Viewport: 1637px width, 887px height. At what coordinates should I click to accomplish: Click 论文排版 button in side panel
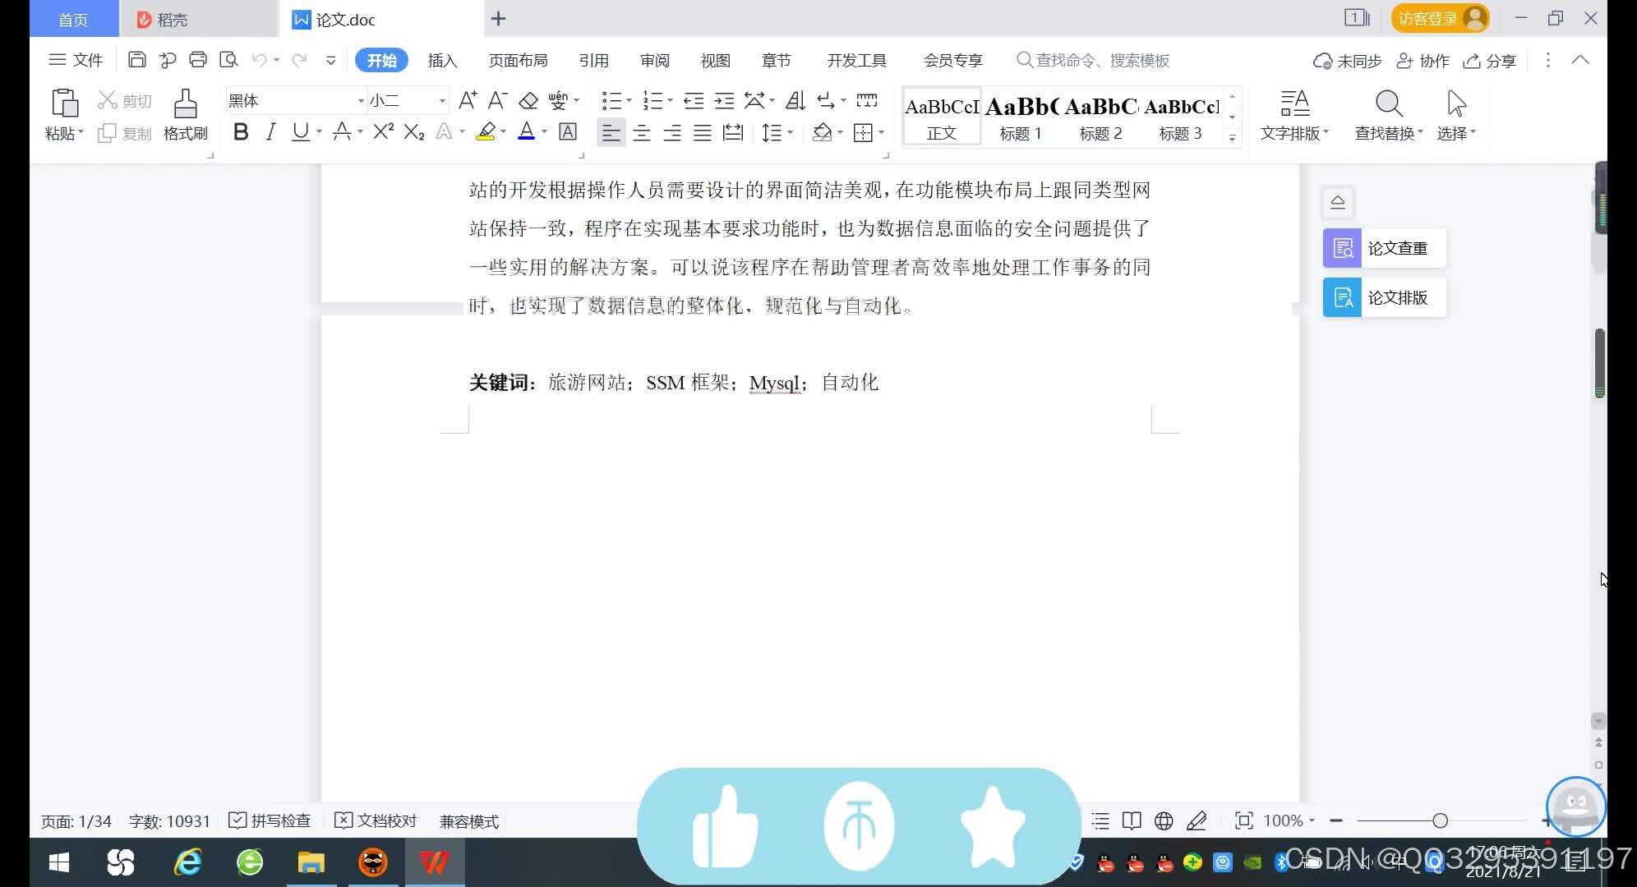tap(1384, 297)
